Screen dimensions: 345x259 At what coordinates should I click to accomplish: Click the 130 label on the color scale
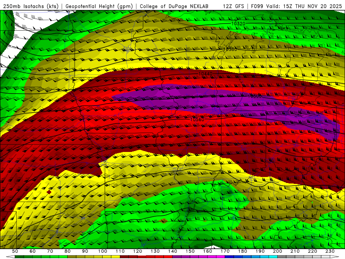(155, 251)
